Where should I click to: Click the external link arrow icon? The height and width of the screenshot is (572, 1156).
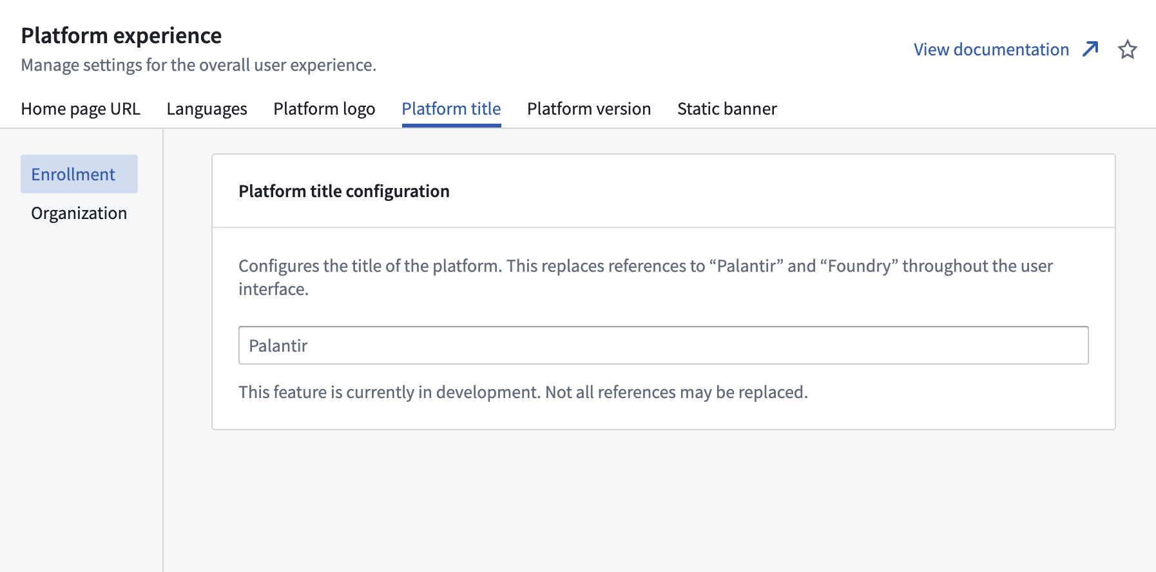[x=1090, y=49]
